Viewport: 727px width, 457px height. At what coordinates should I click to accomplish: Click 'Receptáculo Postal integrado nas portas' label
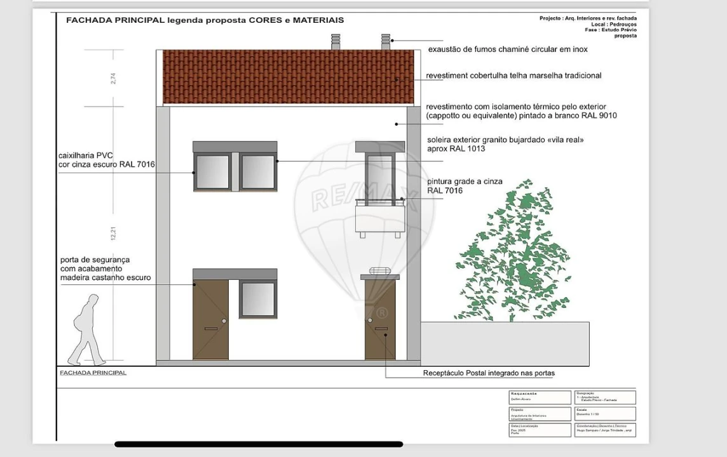click(488, 373)
